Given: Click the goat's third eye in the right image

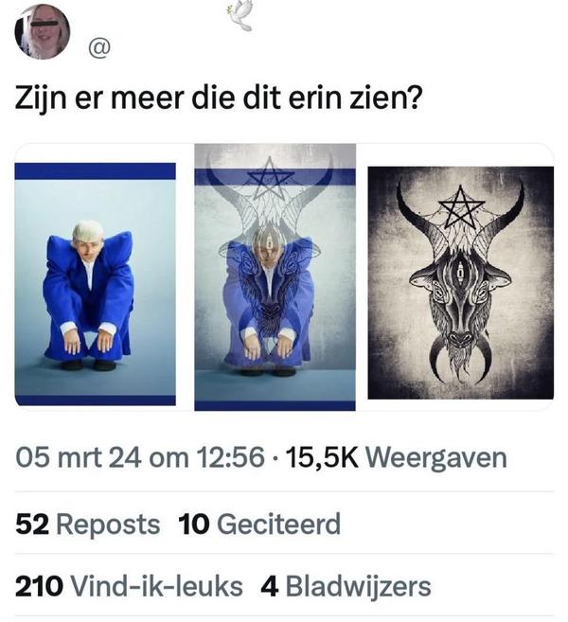Looking at the screenshot, I should (x=460, y=271).
